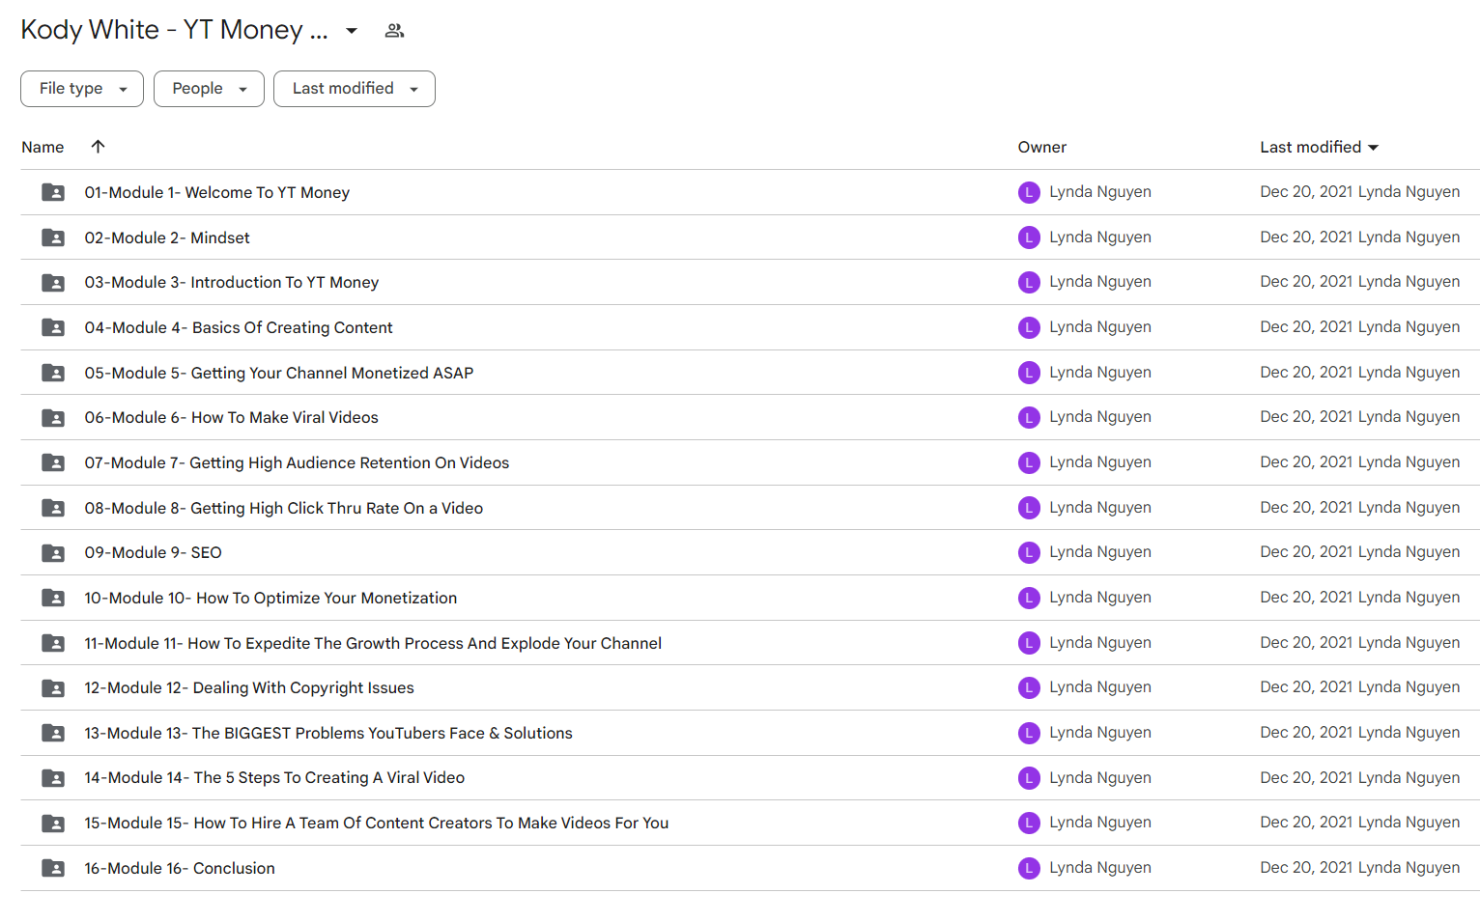Image resolution: width=1480 pixels, height=922 pixels.
Task: Open 08-Module 8- Getting High Click Thru Rate
Action: [x=283, y=508]
